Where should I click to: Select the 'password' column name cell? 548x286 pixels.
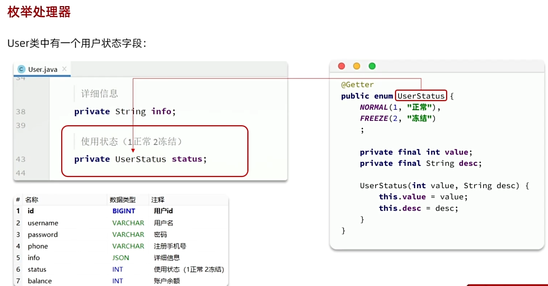(x=42, y=235)
